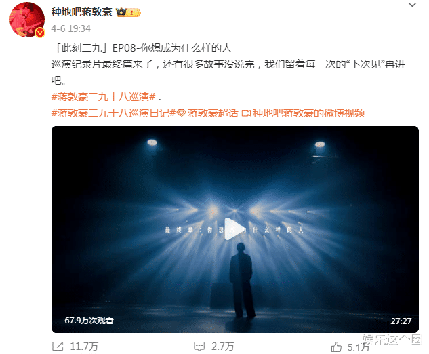Click the repost share icon

pyautogui.click(x=58, y=347)
